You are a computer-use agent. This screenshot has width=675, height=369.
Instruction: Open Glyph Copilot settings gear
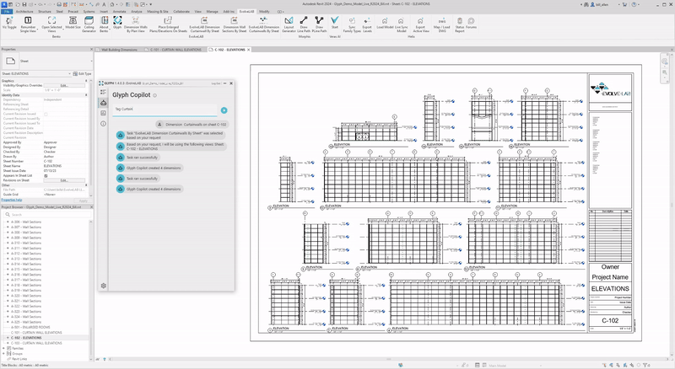[x=103, y=286]
